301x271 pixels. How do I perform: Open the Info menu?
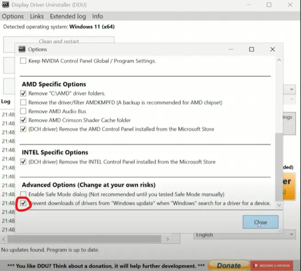tap(98, 16)
